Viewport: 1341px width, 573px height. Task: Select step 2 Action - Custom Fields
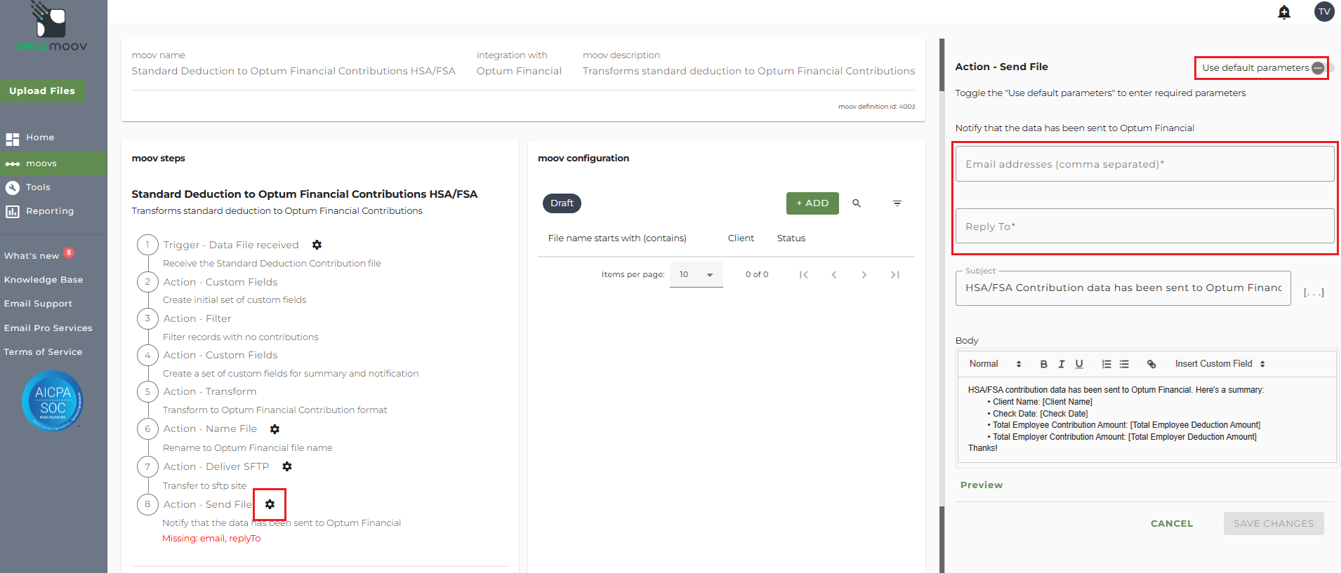220,282
